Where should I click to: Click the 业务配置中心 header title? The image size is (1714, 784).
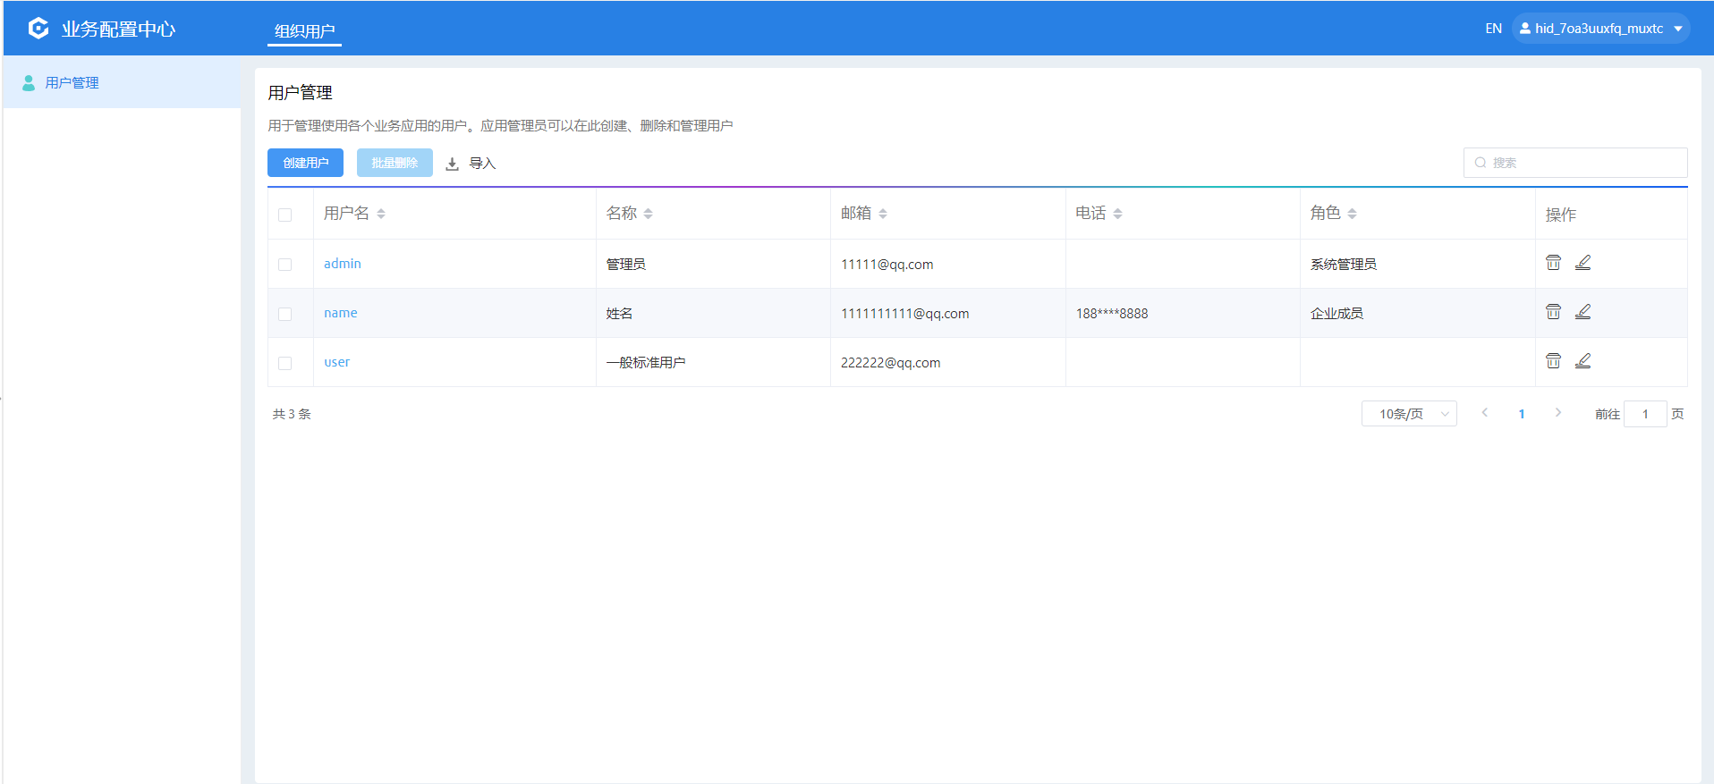click(x=118, y=29)
